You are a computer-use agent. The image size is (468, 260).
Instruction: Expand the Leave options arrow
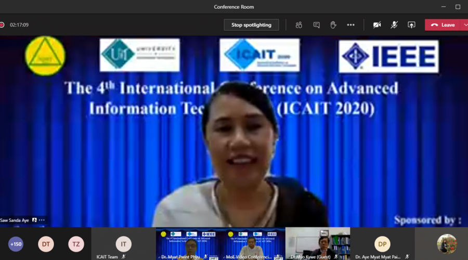click(x=465, y=25)
